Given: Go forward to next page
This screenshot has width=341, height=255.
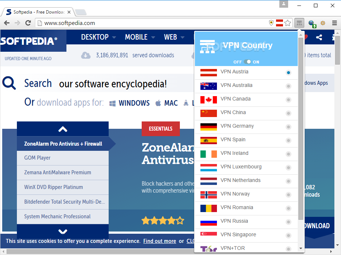Looking at the screenshot, I should [x=17, y=23].
